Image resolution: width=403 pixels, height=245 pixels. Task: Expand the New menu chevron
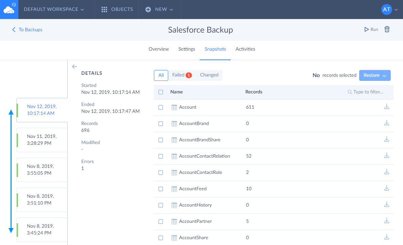(x=172, y=10)
